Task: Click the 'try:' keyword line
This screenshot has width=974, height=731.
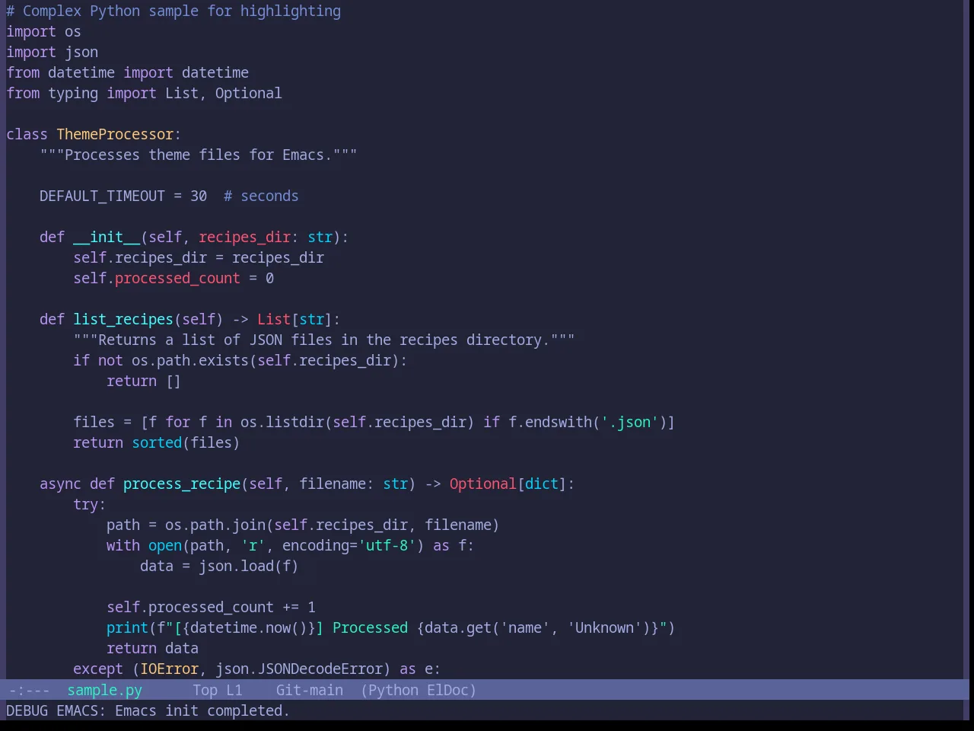Action: coord(90,504)
